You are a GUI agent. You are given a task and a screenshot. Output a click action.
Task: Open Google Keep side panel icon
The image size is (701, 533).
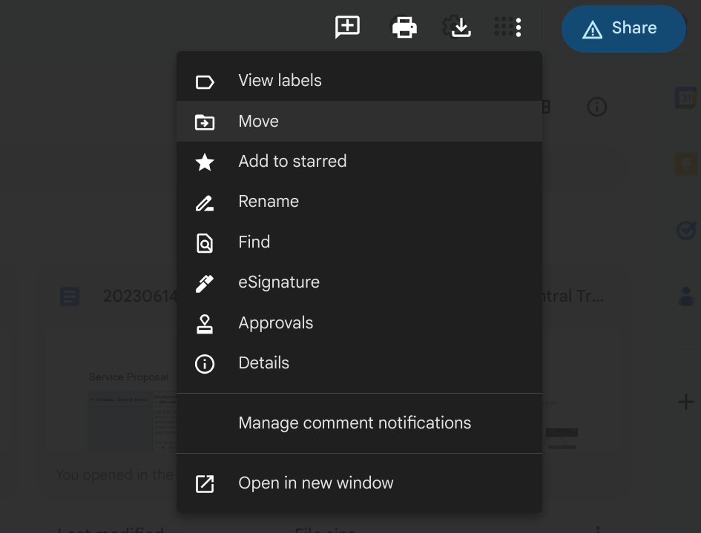pyautogui.click(x=685, y=164)
